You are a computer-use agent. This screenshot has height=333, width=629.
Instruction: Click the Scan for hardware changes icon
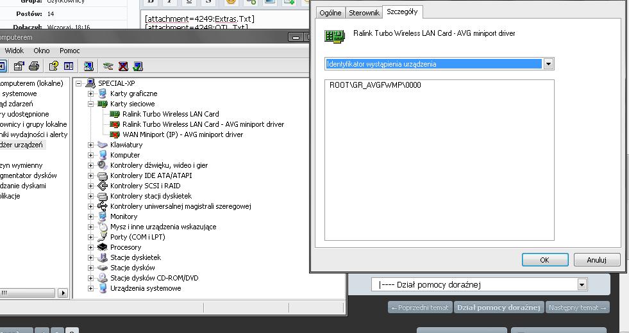pyautogui.click(x=88, y=66)
